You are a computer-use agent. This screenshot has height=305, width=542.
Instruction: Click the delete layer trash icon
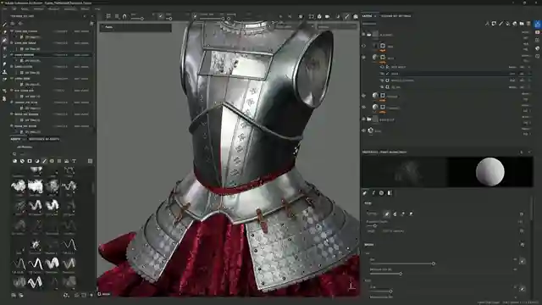tap(528, 24)
